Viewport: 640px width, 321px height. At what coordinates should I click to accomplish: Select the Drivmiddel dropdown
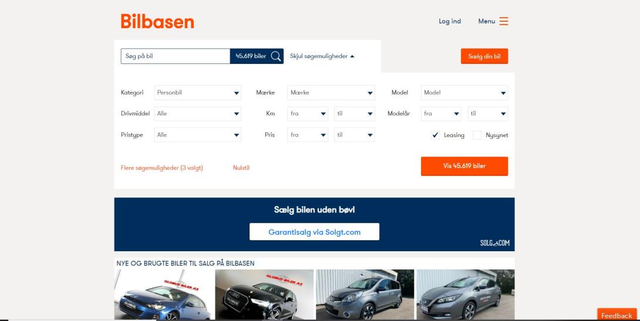pos(198,114)
